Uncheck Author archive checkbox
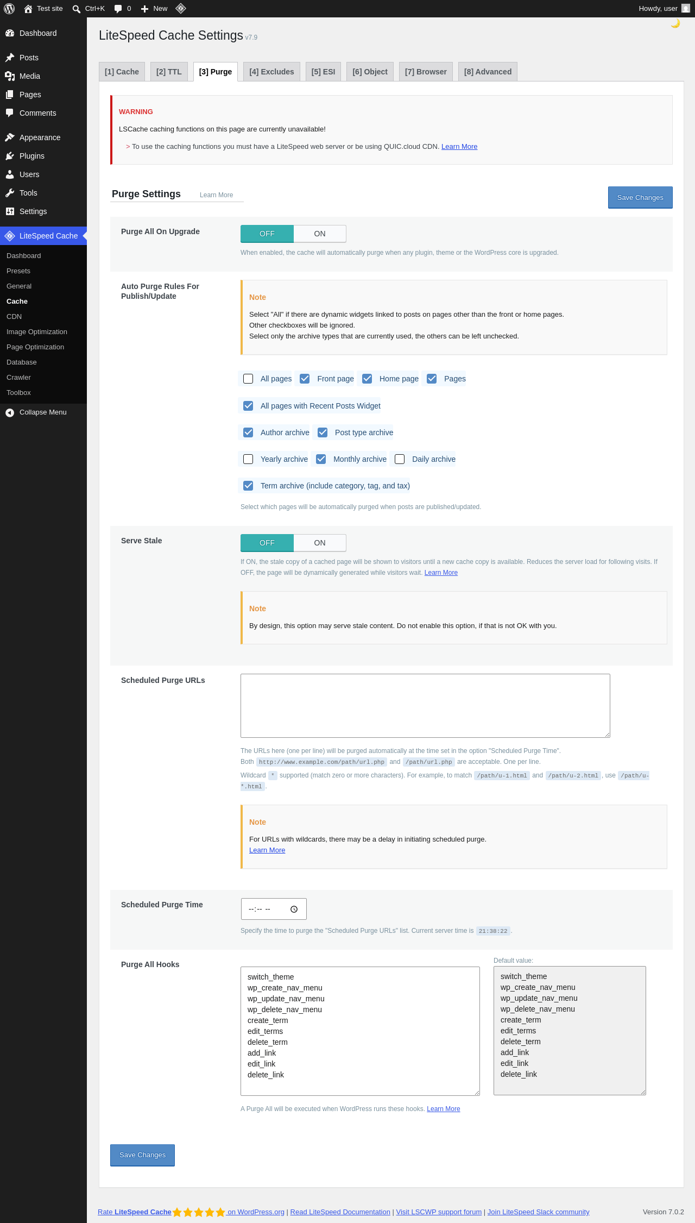The image size is (695, 1223). [x=248, y=432]
